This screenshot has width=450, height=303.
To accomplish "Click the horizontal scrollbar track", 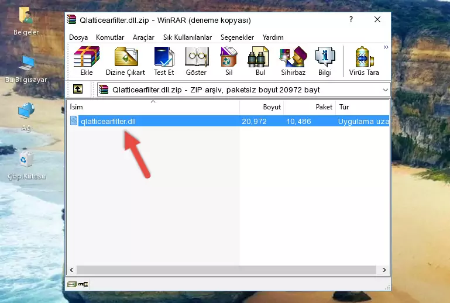I will 226,270.
